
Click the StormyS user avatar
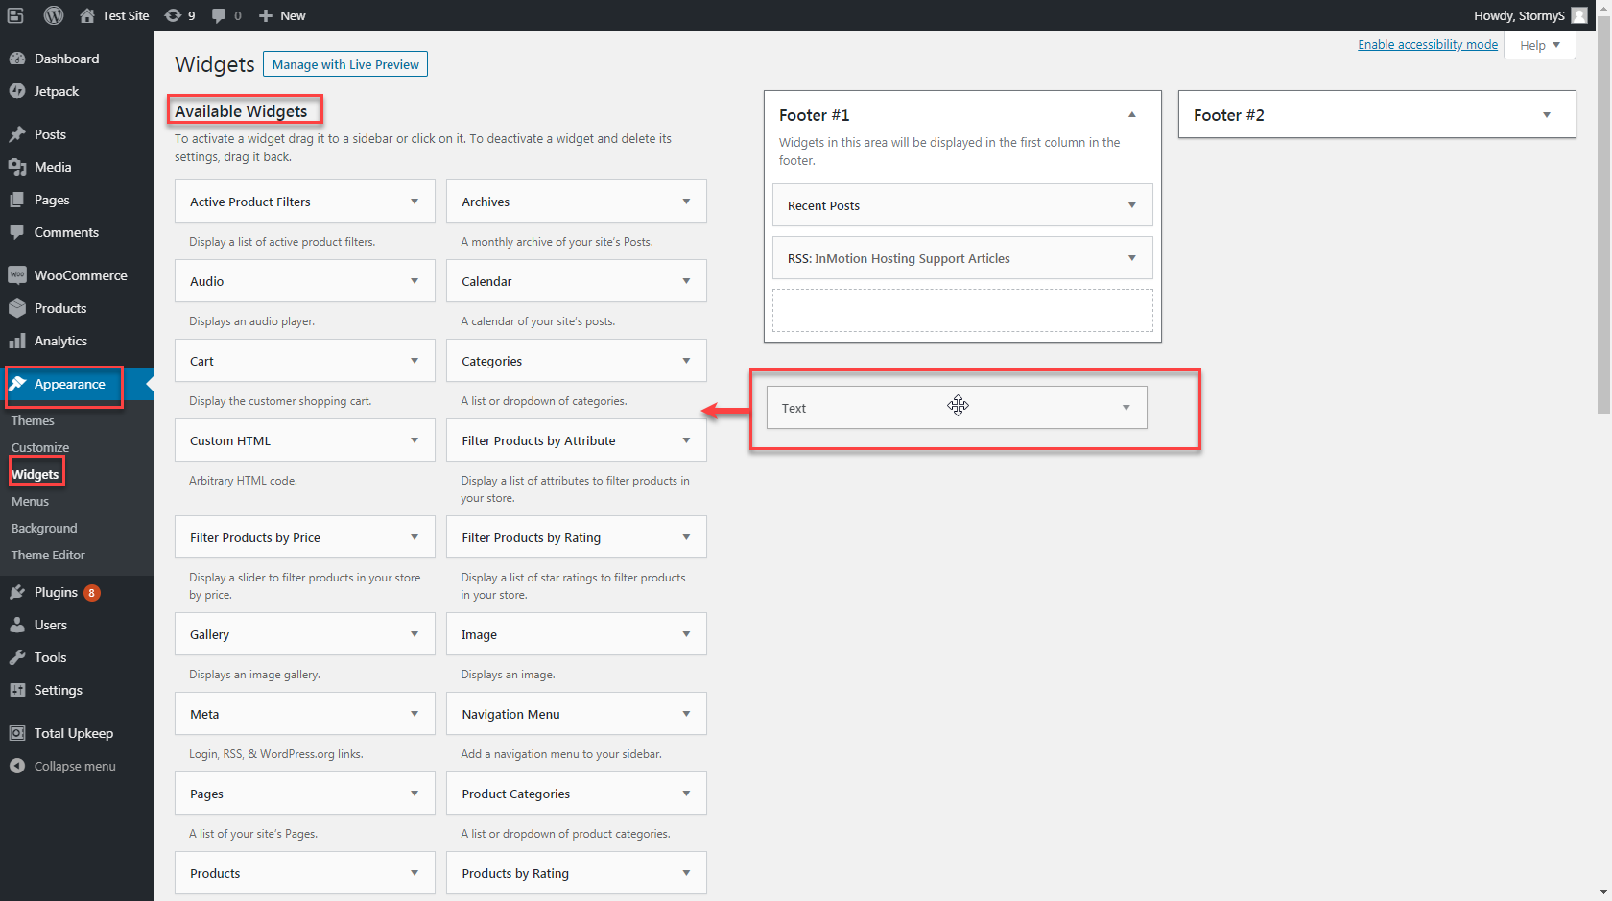click(x=1578, y=15)
